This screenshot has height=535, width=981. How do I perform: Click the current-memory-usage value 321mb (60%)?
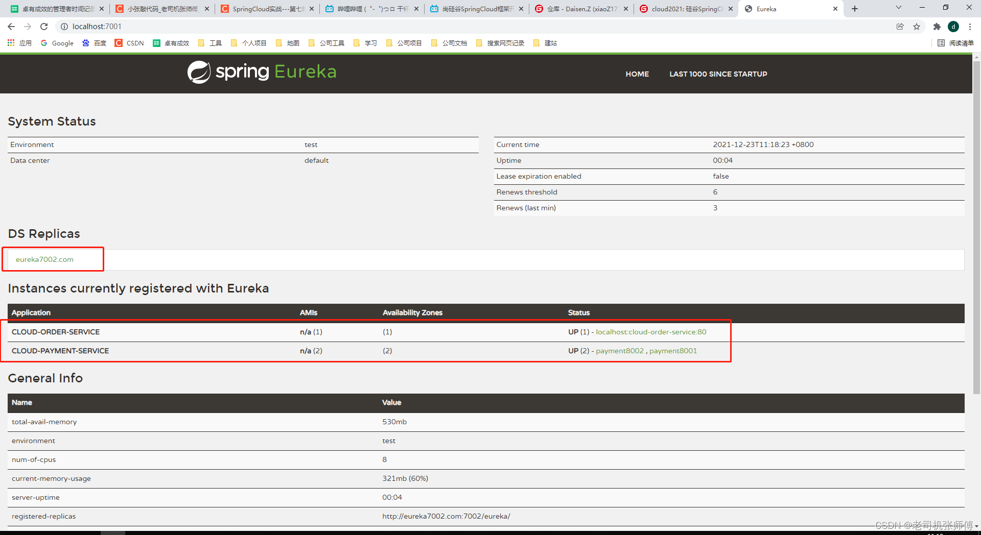[x=405, y=478]
